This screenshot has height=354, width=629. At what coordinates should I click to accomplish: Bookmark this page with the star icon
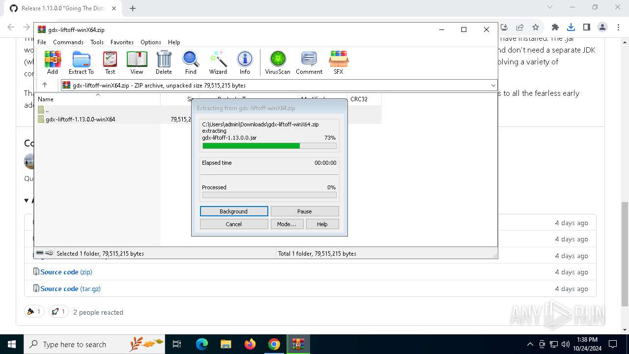536,27
